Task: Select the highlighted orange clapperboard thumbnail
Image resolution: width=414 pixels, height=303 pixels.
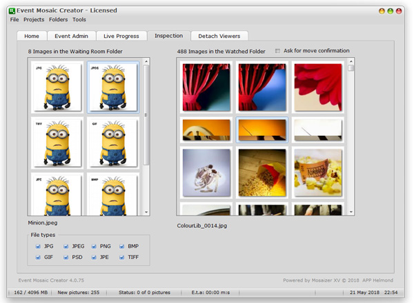Action: (262, 130)
